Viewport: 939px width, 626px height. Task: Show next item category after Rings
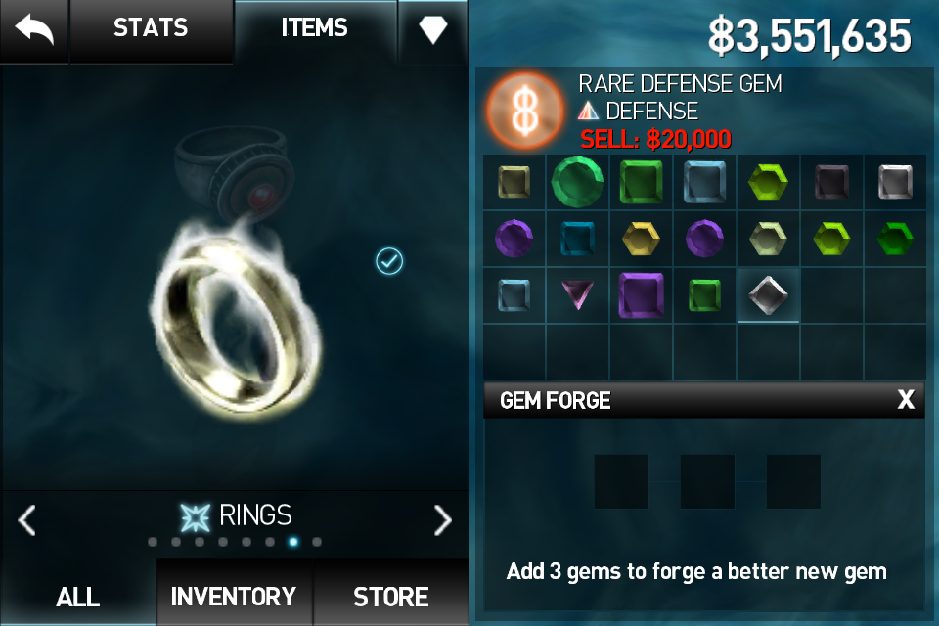(x=442, y=520)
